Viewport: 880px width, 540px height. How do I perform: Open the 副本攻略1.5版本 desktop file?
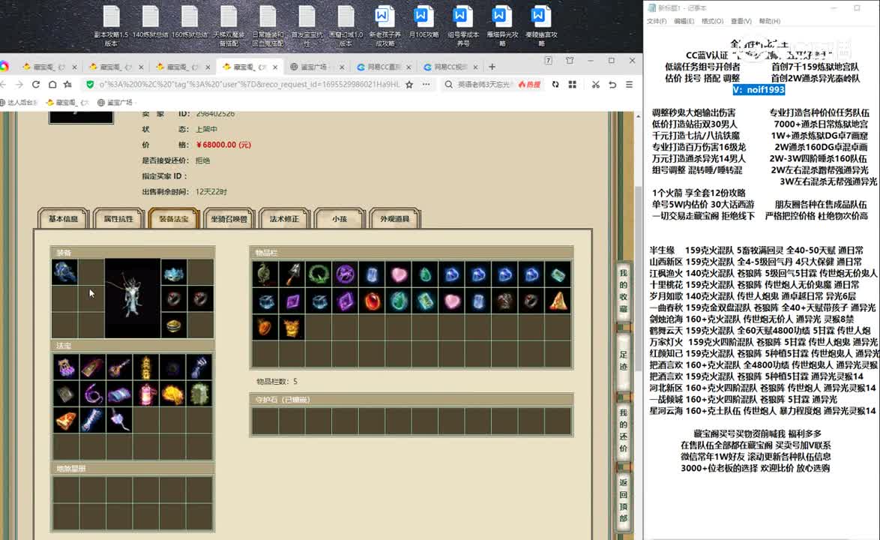(x=111, y=26)
